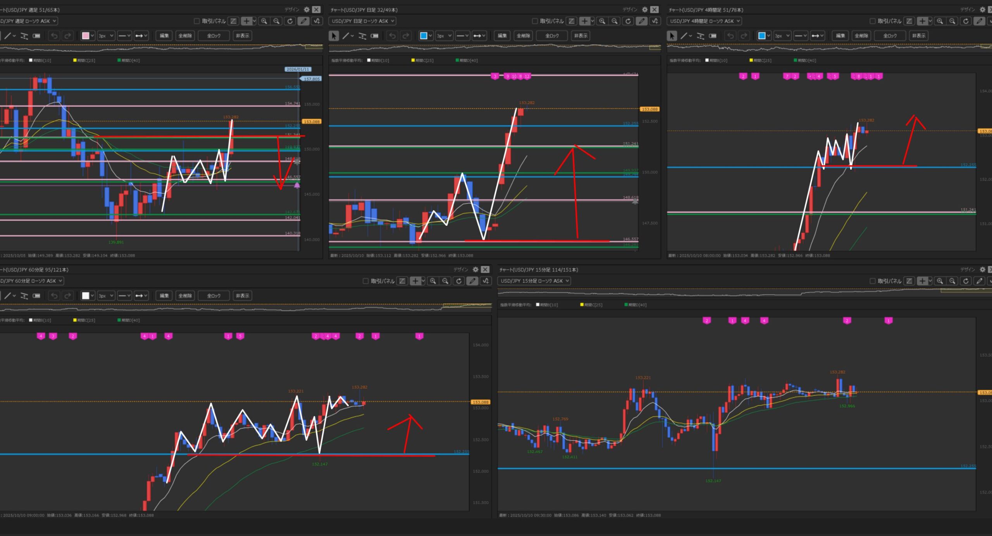Click add-indicator wave icon in daily chart
Viewport: 992px width, 536px height.
coord(655,21)
